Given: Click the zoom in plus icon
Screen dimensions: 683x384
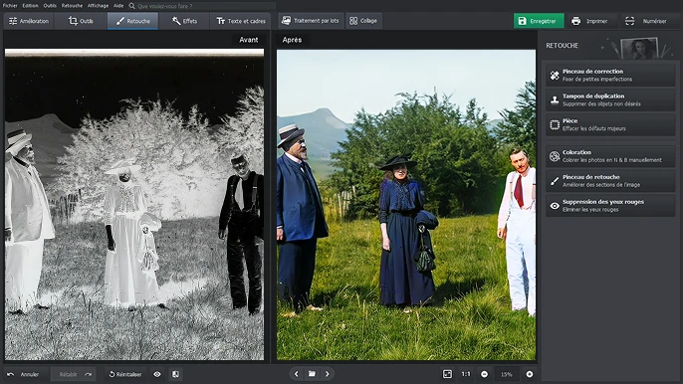Looking at the screenshot, I should [x=530, y=374].
